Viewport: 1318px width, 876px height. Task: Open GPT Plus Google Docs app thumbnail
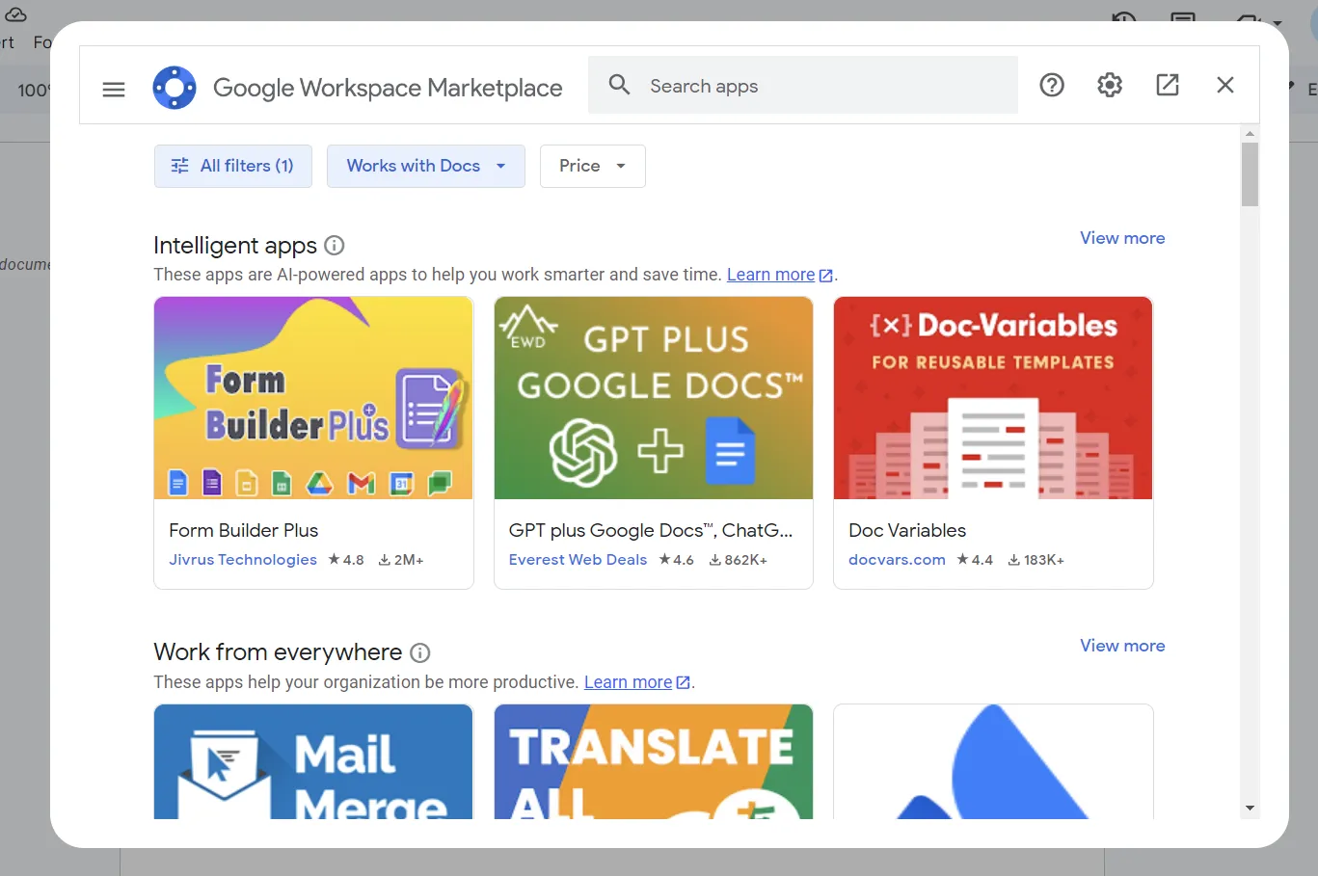pos(654,398)
